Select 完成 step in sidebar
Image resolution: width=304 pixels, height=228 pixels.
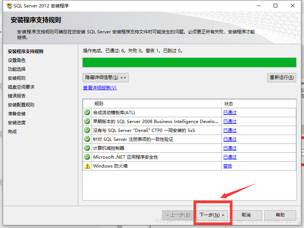coord(12,132)
